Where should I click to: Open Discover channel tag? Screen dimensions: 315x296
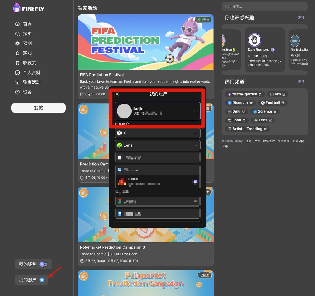[x=240, y=103]
